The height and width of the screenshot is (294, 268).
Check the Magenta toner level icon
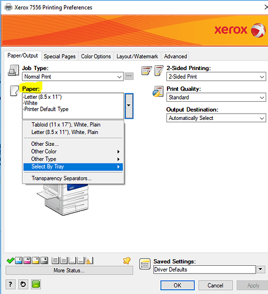pyautogui.click(x=27, y=260)
